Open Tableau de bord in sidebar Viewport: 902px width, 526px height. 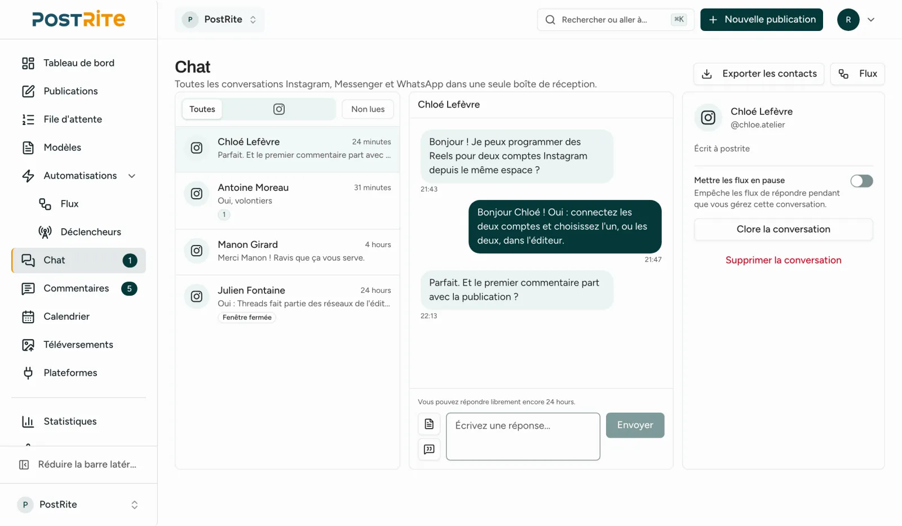click(x=78, y=63)
